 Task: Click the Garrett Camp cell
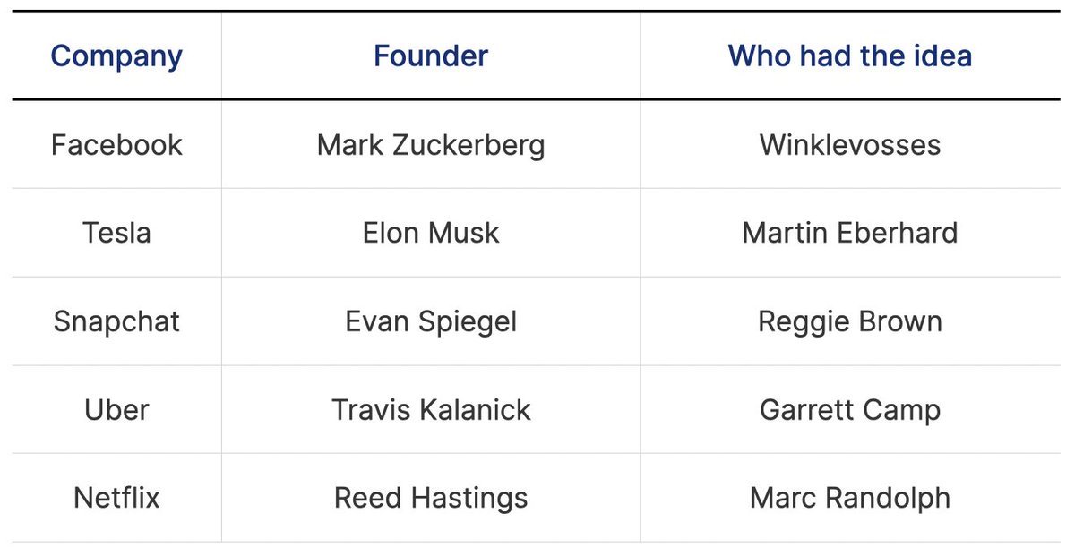click(x=849, y=410)
